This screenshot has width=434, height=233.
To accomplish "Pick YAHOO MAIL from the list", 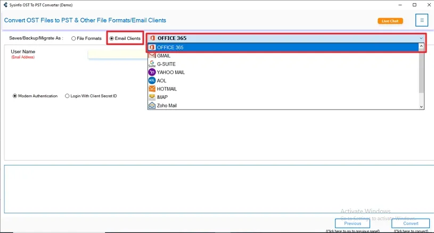I will pyautogui.click(x=283, y=72).
